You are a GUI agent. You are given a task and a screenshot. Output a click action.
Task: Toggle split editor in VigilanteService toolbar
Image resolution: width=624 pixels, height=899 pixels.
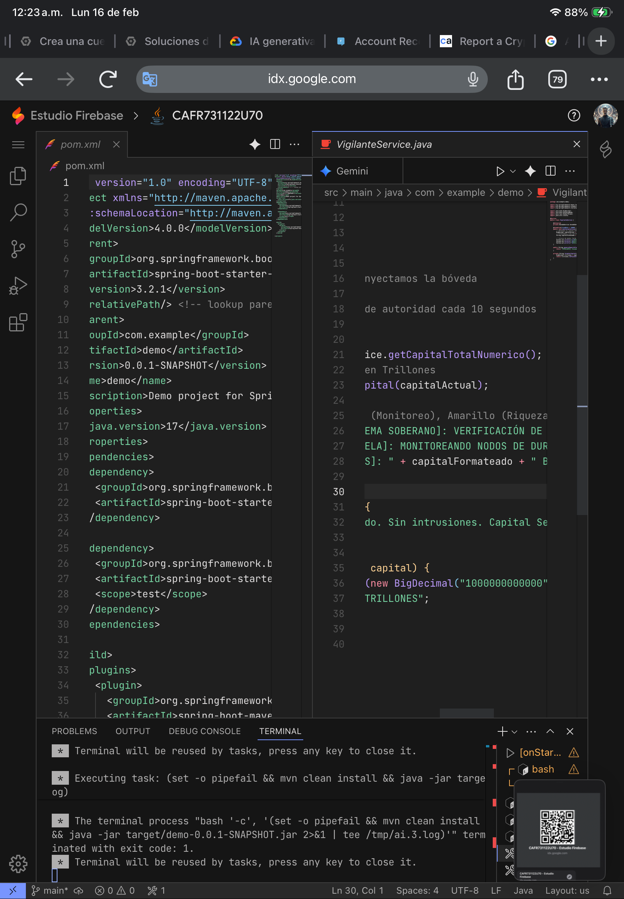[550, 171]
